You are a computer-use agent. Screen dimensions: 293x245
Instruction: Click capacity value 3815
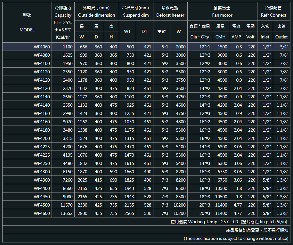tap(68, 138)
